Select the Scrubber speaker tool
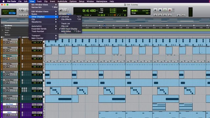The image size is (210, 118). (61, 10)
